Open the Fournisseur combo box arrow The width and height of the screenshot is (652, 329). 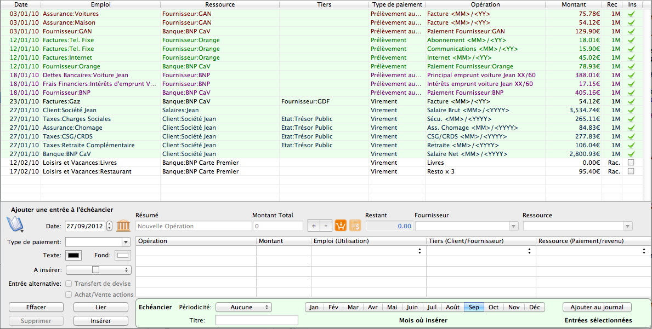pos(514,226)
